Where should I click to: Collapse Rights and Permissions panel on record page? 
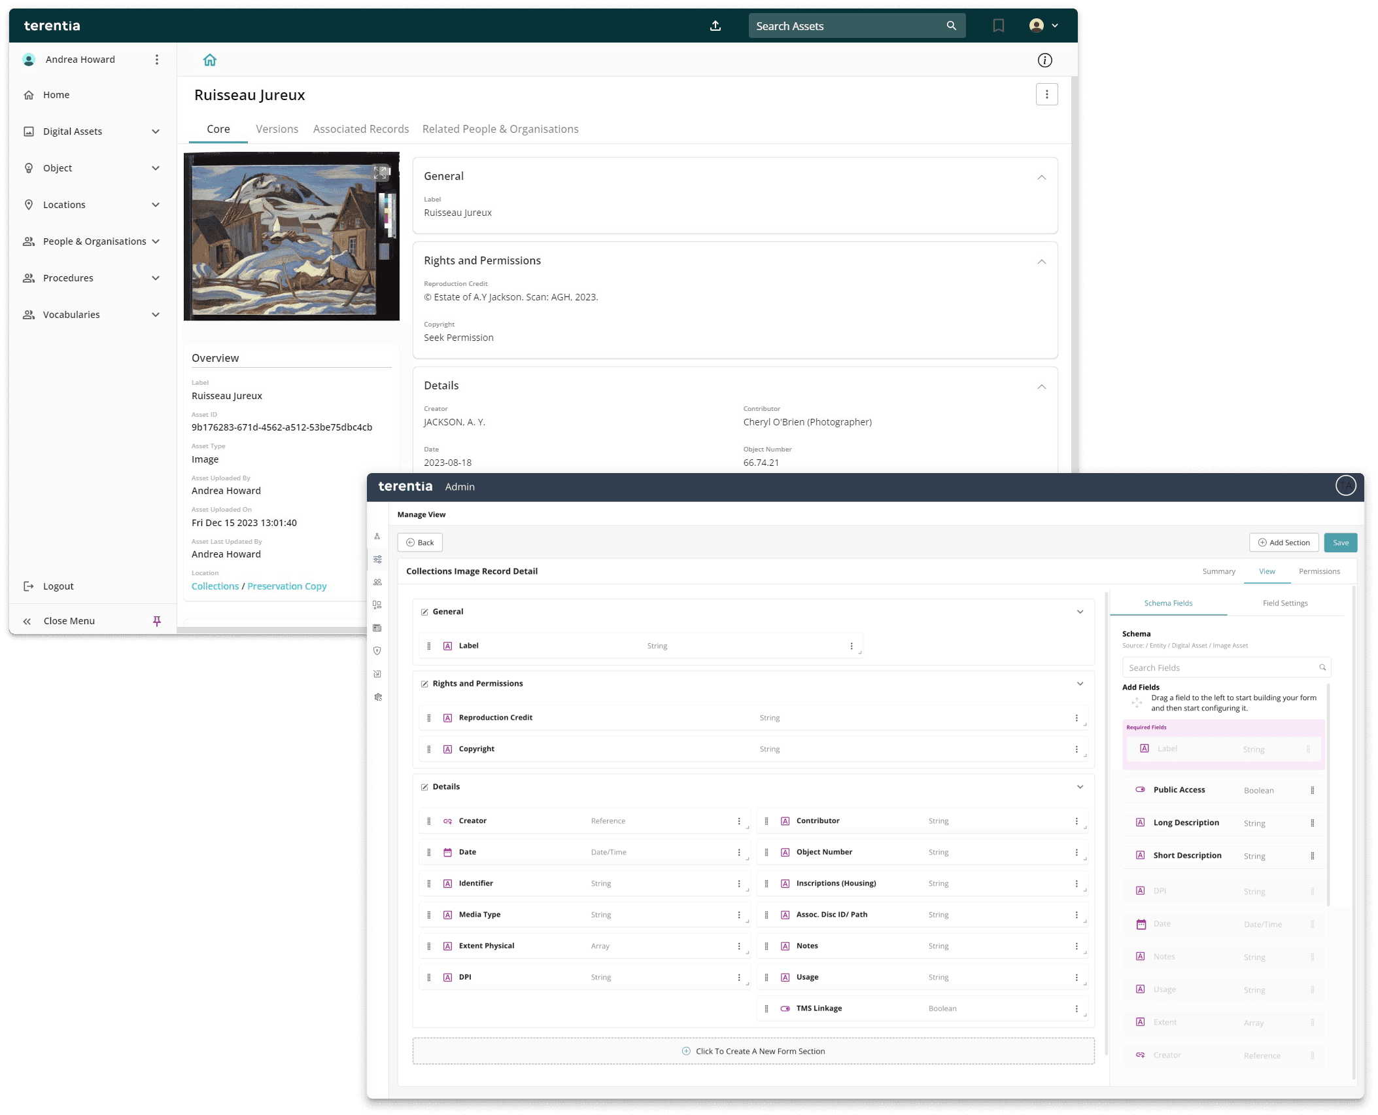coord(1042,262)
